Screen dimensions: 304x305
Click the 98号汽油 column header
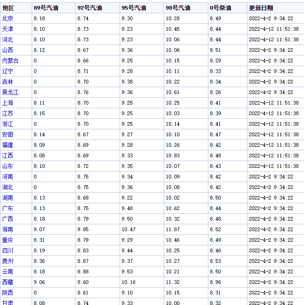click(178, 8)
